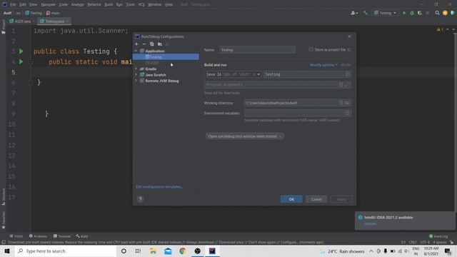Open the Terminal tool window tab

[x=62, y=236]
